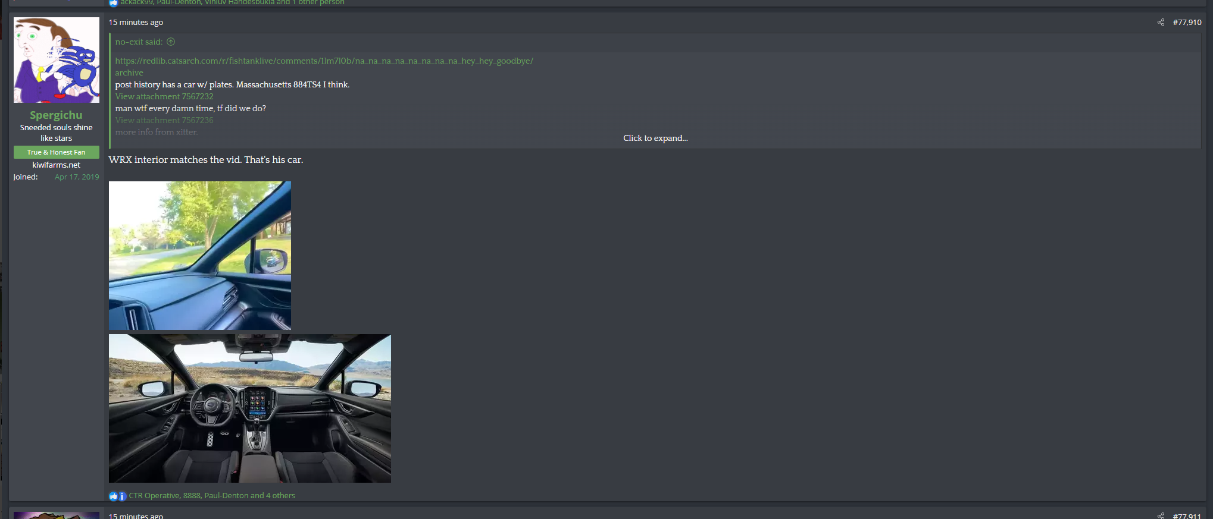The width and height of the screenshot is (1213, 519).
Task: Click the informative reaction icon below post
Action: (122, 496)
